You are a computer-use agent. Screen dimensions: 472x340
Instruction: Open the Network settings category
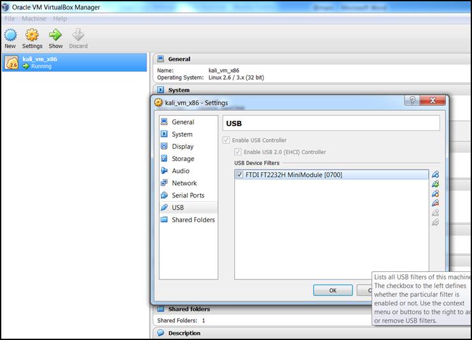[x=188, y=183]
